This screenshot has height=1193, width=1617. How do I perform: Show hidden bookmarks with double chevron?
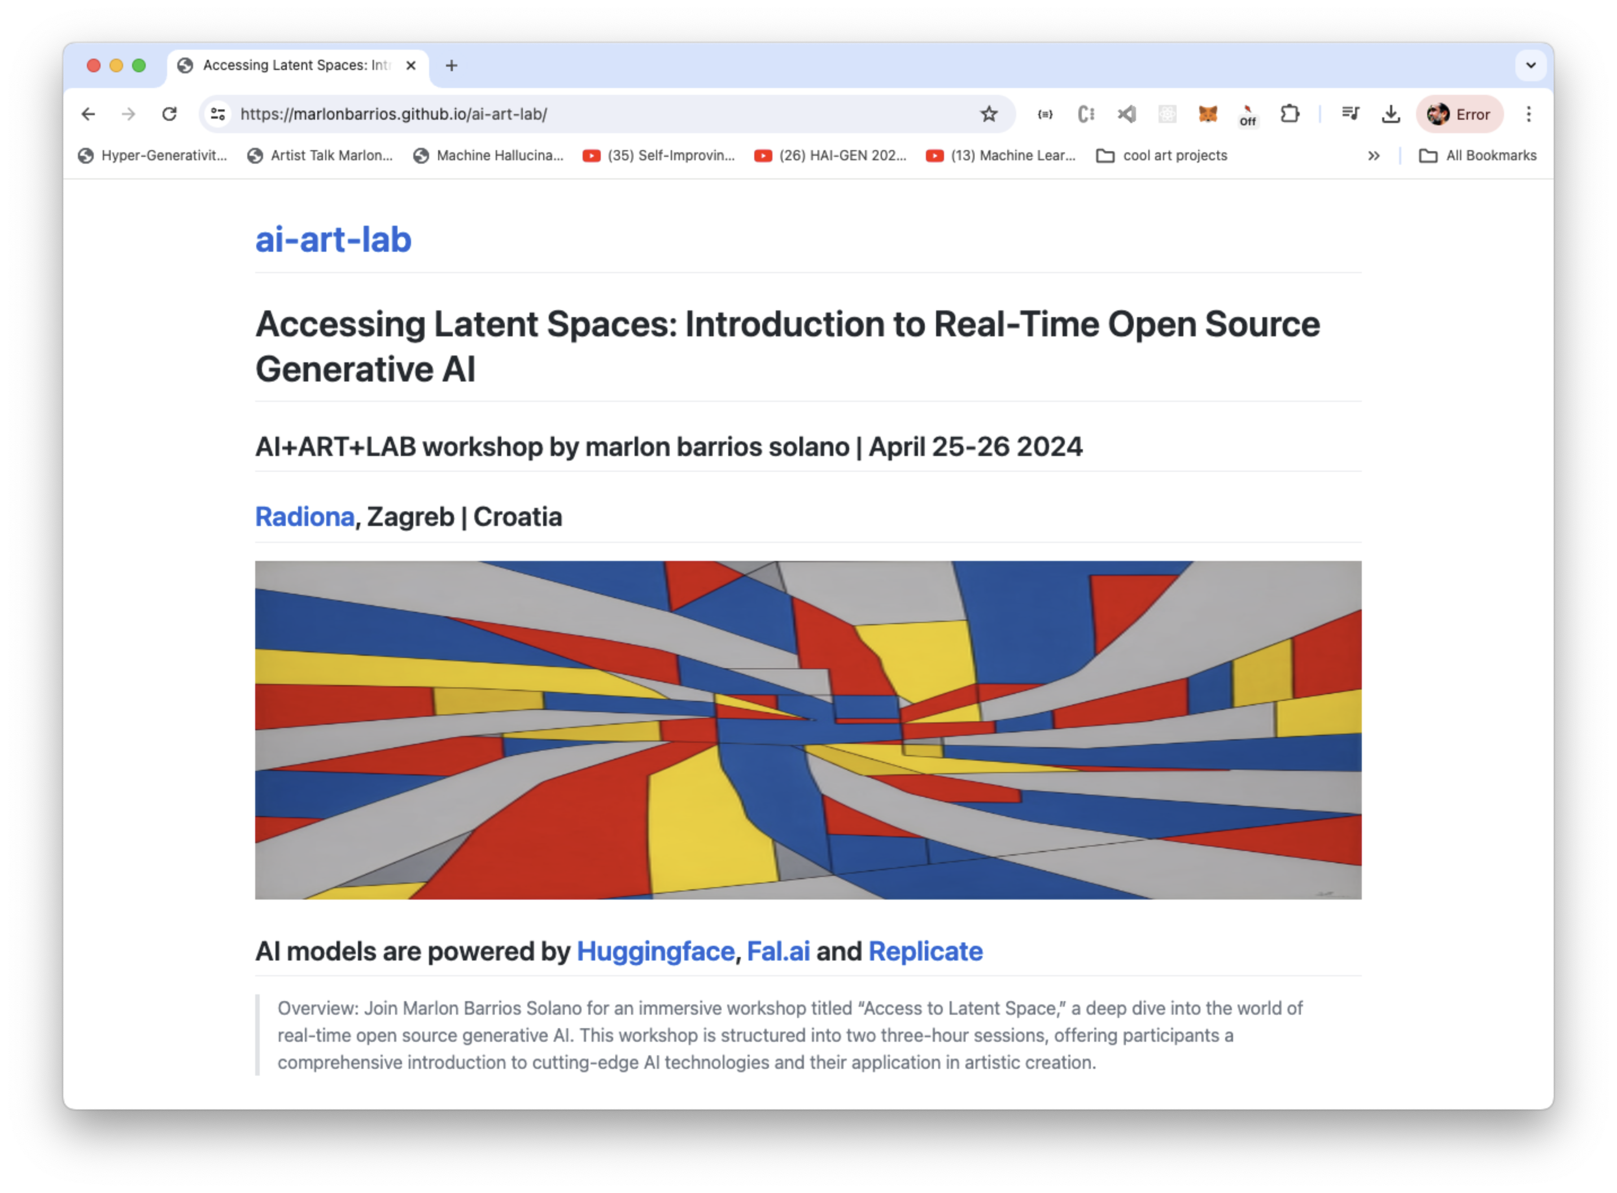[1374, 156]
